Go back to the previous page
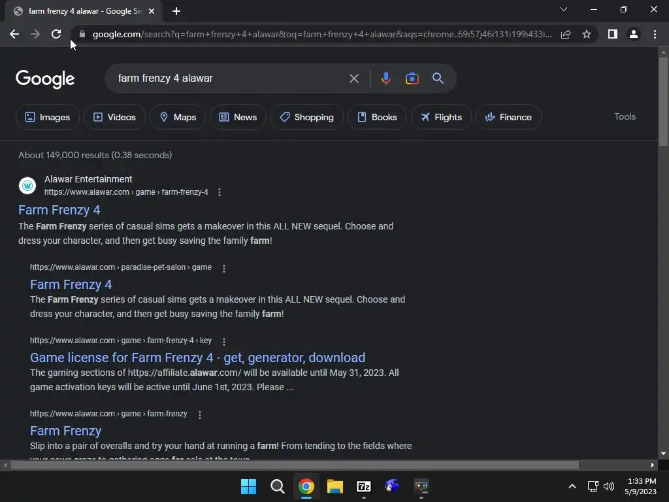Viewport: 669px width, 502px height. point(14,34)
